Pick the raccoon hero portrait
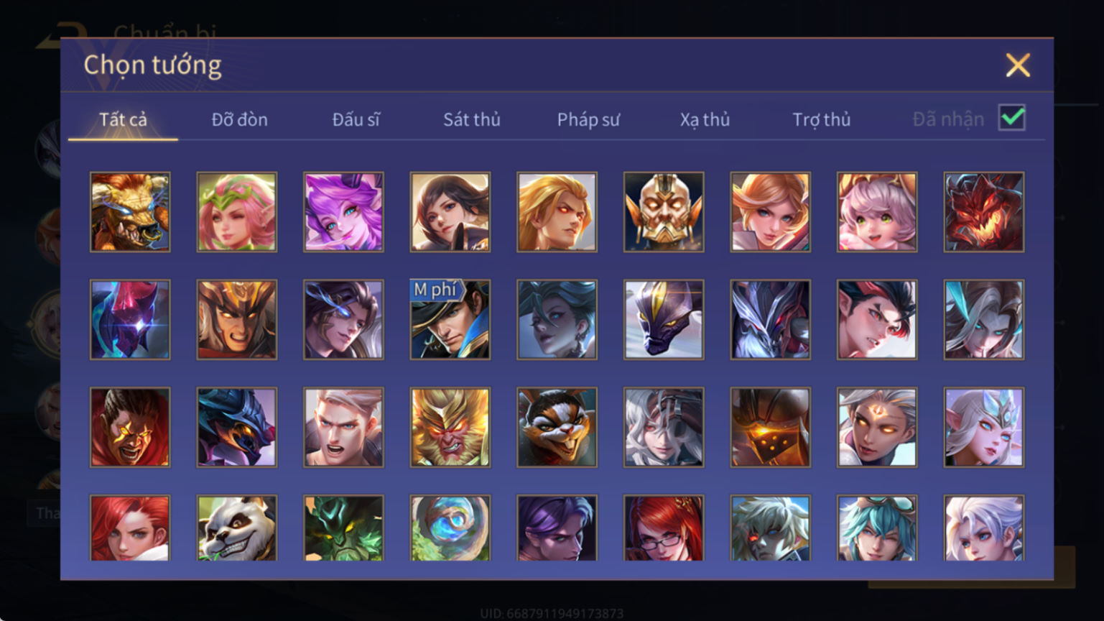This screenshot has width=1104, height=621. point(557,428)
